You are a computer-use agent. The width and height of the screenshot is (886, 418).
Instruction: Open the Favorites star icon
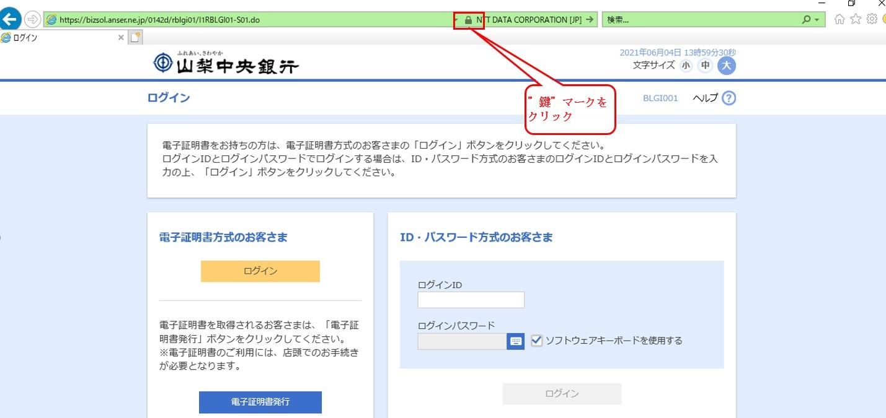tap(855, 19)
